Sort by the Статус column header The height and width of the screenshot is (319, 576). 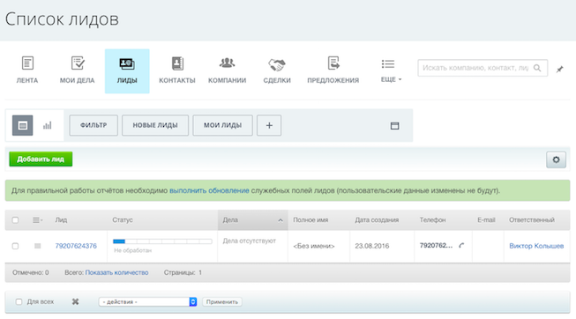pyautogui.click(x=123, y=220)
